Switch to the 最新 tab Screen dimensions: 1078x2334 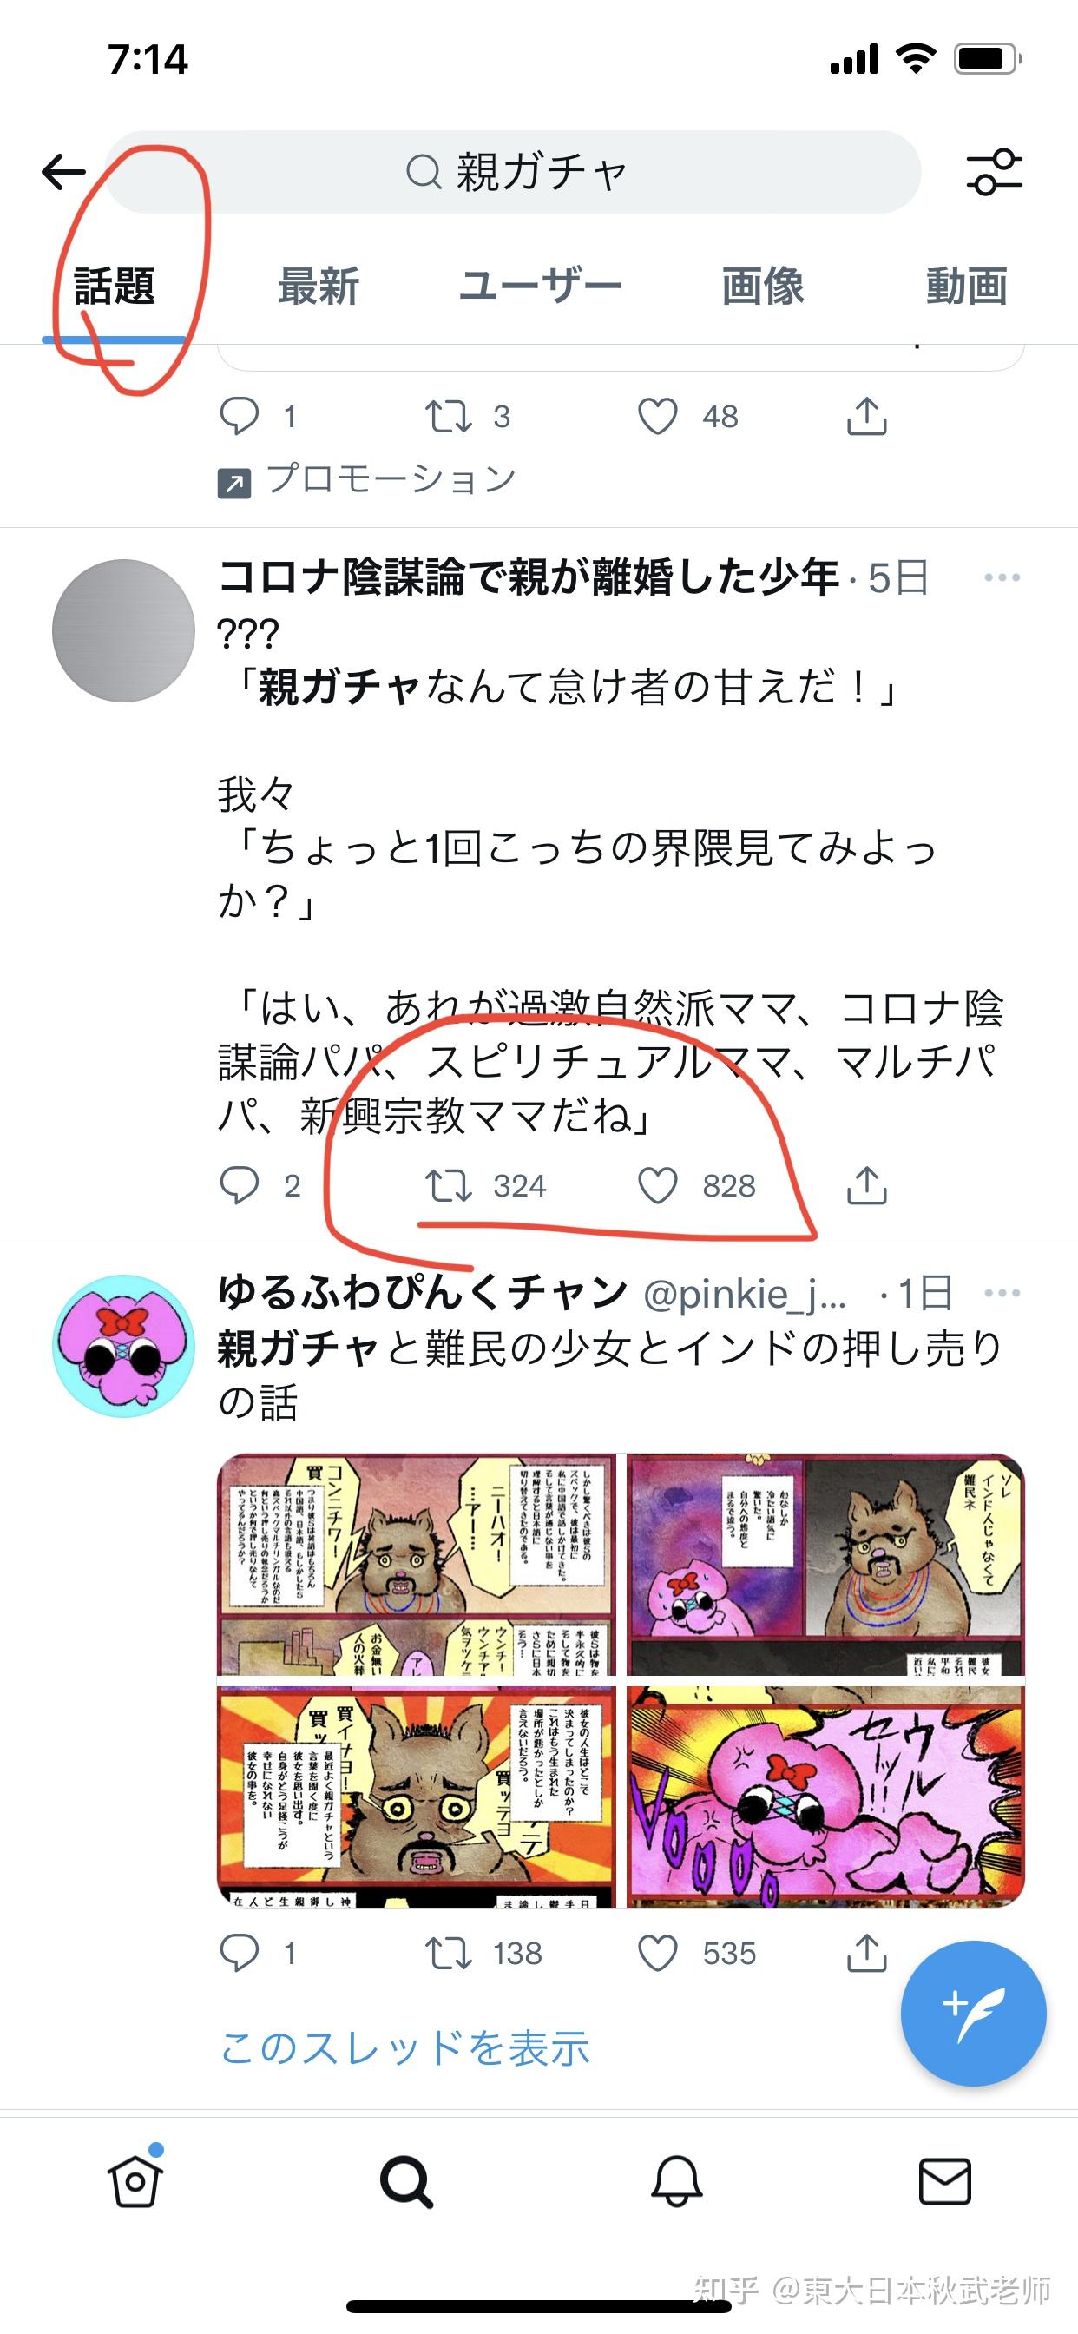coord(318,287)
